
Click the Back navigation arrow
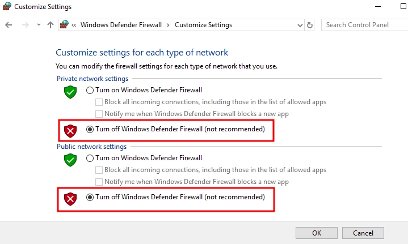(8, 25)
